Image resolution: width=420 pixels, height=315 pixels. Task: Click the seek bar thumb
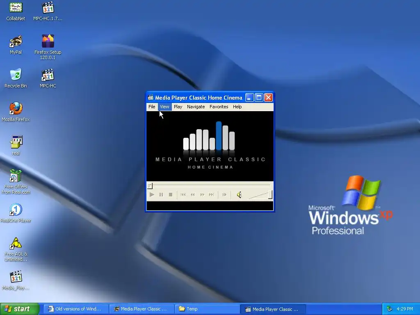pyautogui.click(x=150, y=185)
